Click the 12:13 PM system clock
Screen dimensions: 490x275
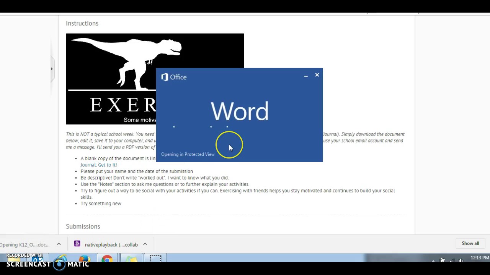[480, 258]
